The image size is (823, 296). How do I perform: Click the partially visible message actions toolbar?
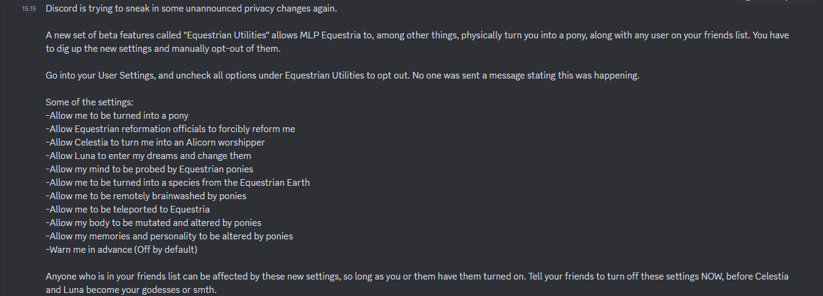(x=780, y=2)
